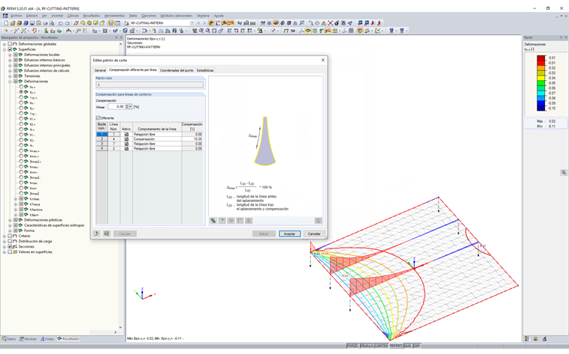Open the Mostrar navigator tab
The height and width of the screenshot is (354, 569).
(28, 339)
